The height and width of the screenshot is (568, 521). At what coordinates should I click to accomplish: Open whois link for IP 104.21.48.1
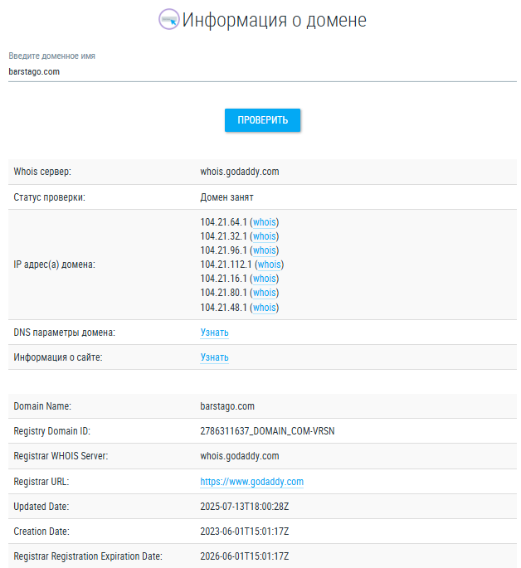265,308
